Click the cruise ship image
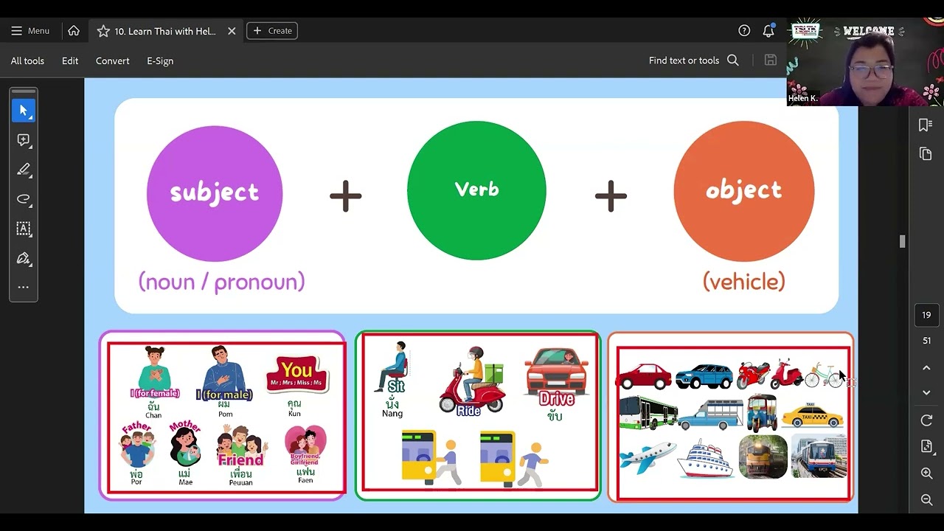944x531 pixels. coord(706,458)
